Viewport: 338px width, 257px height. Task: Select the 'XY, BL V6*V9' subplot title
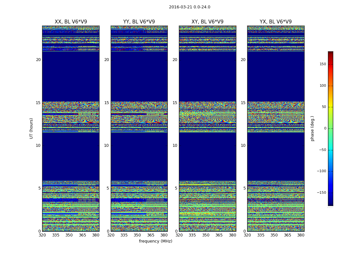click(x=208, y=22)
